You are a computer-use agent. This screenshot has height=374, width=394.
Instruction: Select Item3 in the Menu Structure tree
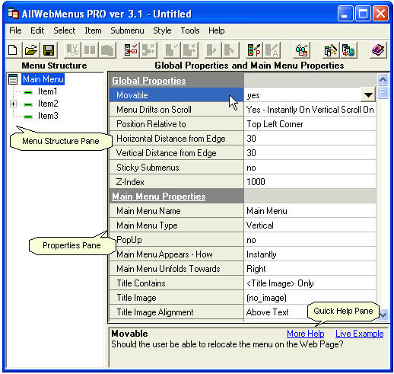48,116
